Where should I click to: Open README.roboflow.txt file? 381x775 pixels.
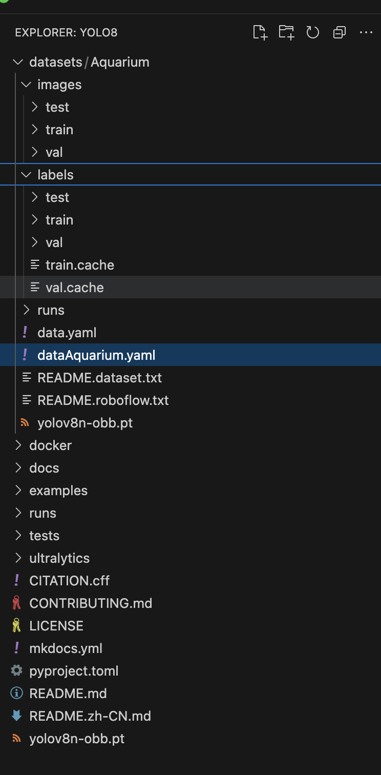103,400
